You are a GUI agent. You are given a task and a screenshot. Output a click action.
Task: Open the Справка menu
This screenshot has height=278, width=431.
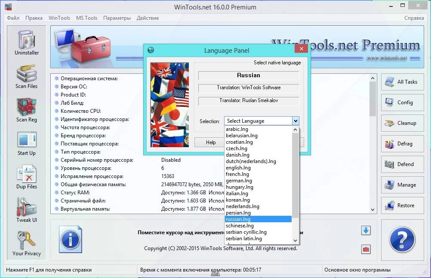pyautogui.click(x=414, y=18)
